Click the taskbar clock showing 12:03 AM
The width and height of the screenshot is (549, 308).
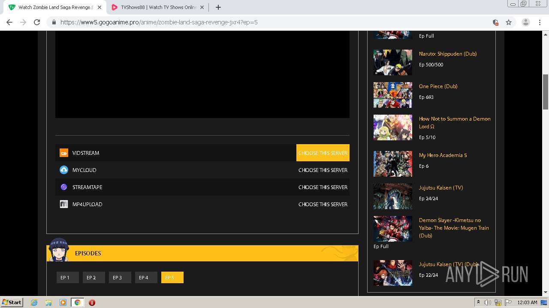click(527, 302)
